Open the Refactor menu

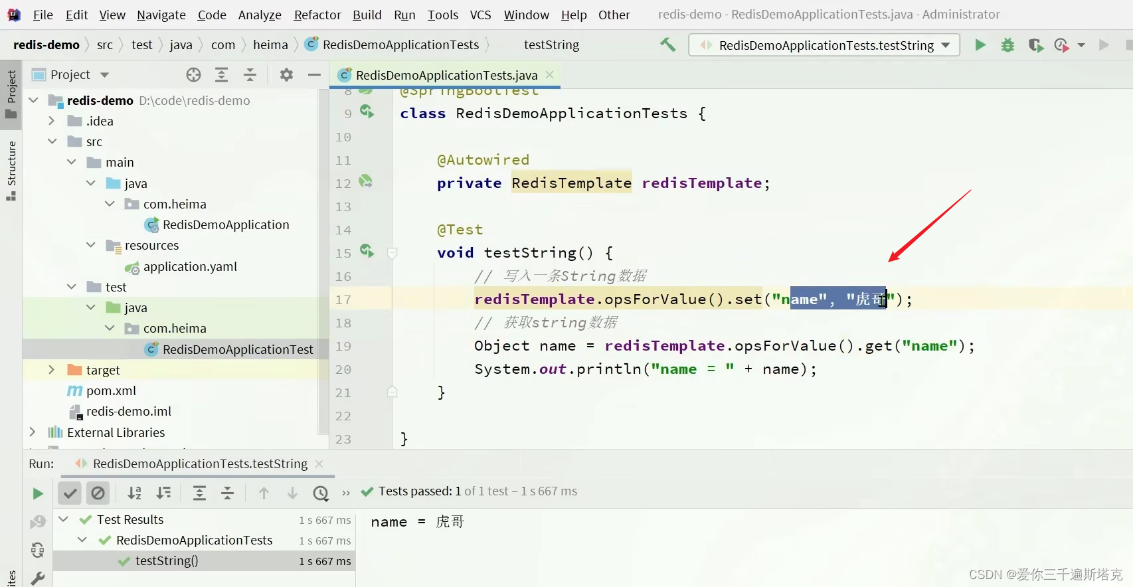click(x=317, y=15)
